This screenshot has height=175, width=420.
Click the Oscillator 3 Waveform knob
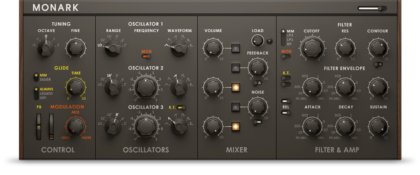pos(179,126)
